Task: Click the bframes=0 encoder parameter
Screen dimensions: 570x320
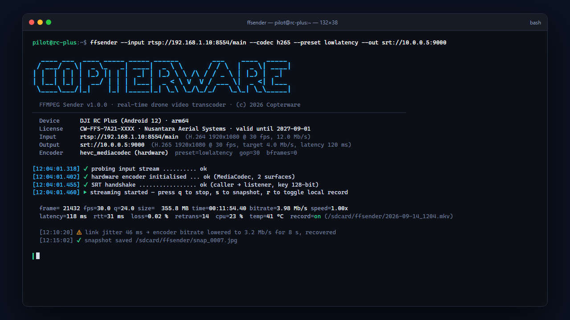Action: [x=282, y=153]
